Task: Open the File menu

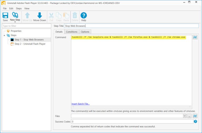Action: (5, 8)
